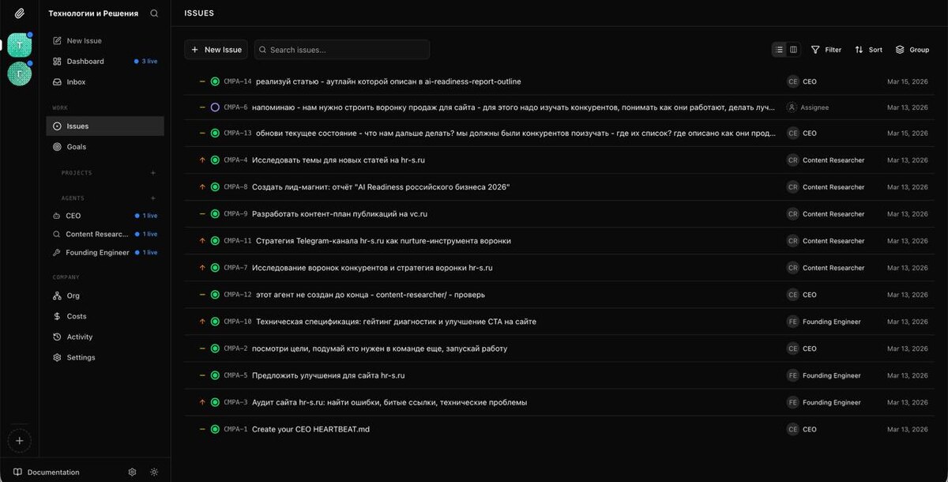Open issue 'Аудит сайта hr-s.ru' CMPA-3
This screenshot has height=482, width=948.
tap(389, 402)
